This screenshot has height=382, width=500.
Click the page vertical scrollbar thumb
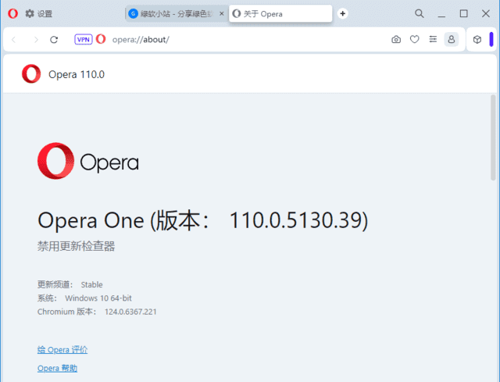point(493,137)
